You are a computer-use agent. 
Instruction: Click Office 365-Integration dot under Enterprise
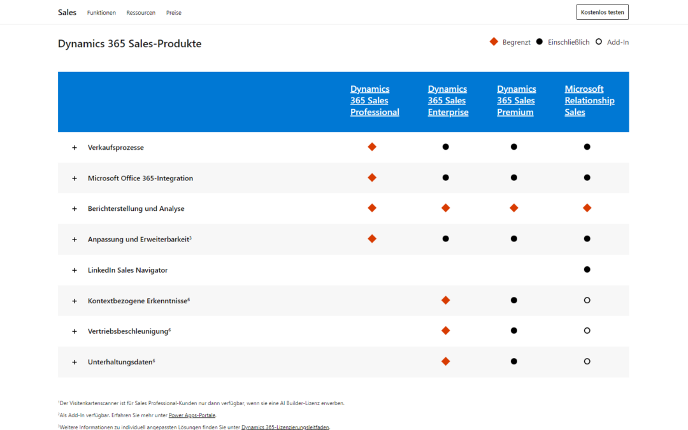pyautogui.click(x=445, y=178)
